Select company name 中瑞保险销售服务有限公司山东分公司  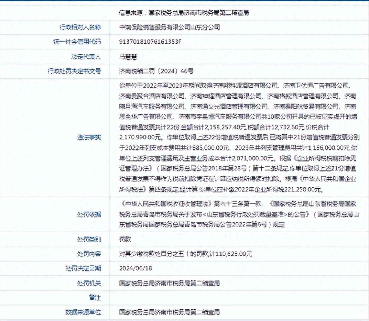coord(169,27)
